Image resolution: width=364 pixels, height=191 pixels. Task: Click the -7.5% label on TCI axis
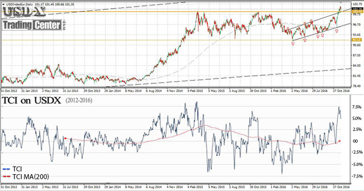[x=356, y=176]
